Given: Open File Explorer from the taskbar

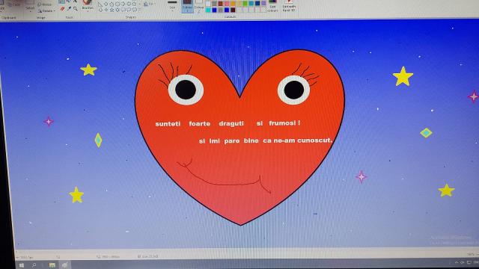Looking at the screenshot, I should 52,265.
